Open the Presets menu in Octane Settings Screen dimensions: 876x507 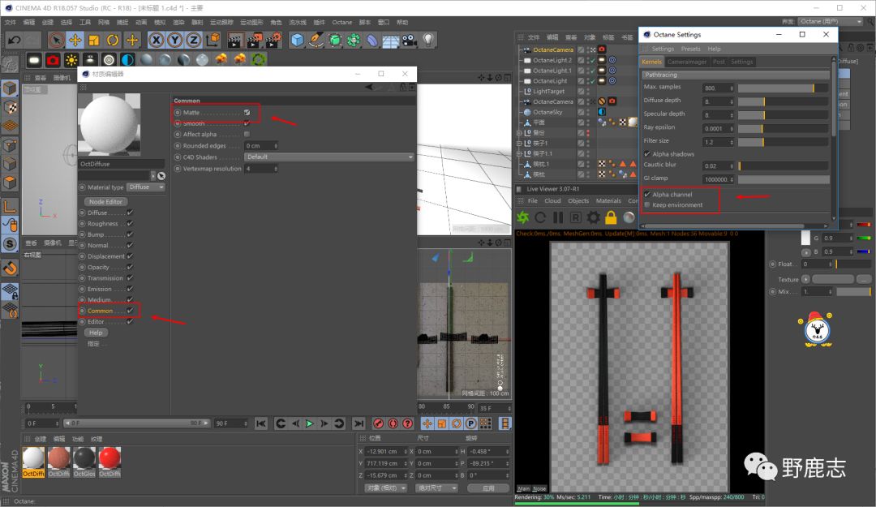(x=690, y=49)
